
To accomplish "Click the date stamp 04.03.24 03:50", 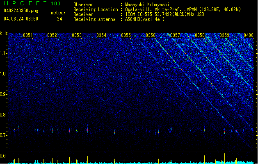I will click(21, 19).
